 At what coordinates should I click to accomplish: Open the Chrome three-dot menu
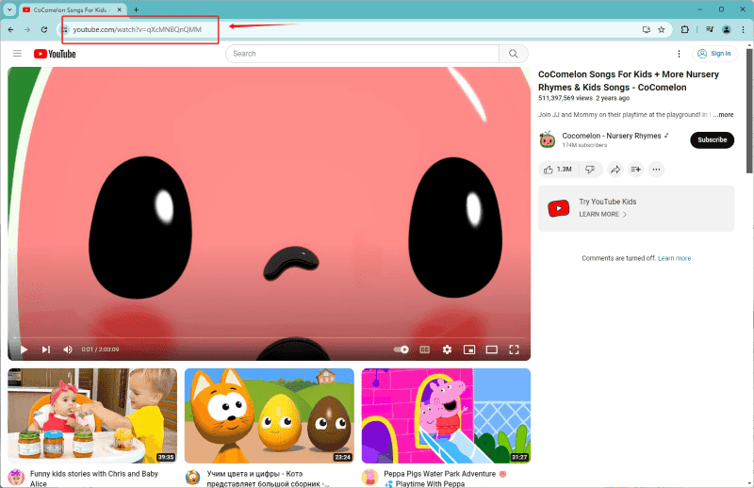coord(743,29)
